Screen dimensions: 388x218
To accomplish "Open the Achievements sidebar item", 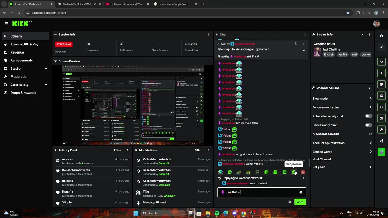I will [26, 60].
